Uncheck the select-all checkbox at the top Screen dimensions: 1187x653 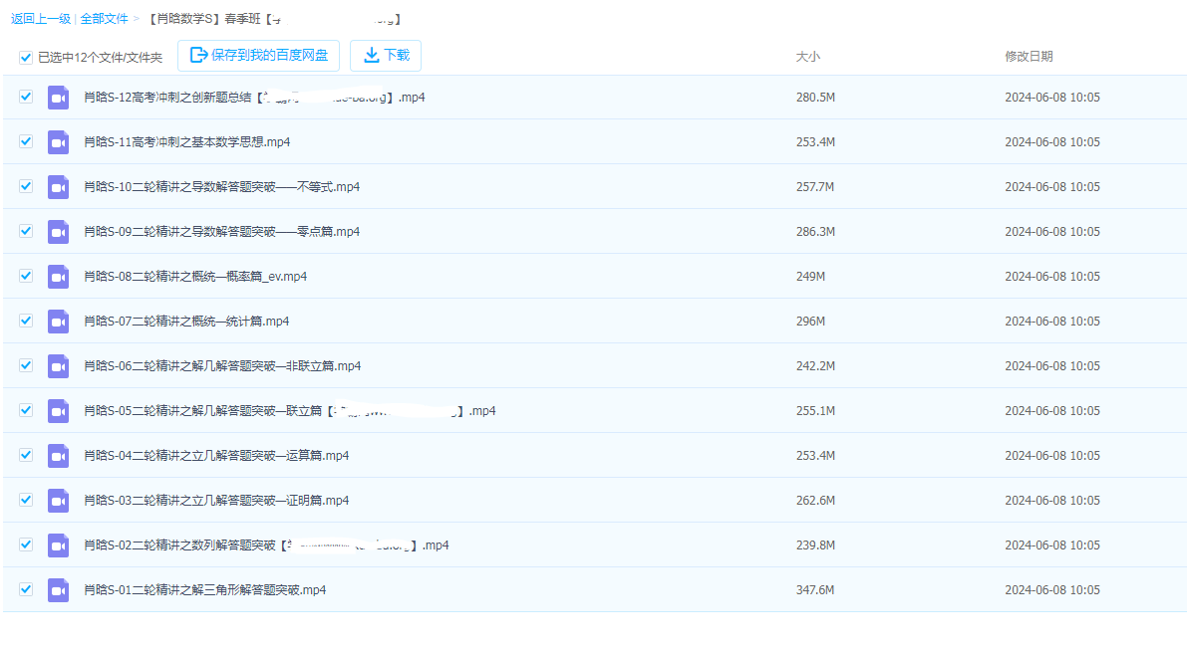25,57
